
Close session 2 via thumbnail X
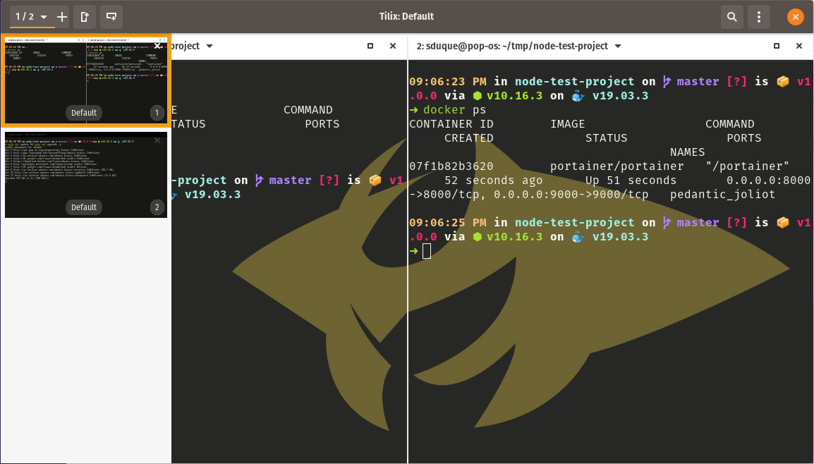(157, 140)
